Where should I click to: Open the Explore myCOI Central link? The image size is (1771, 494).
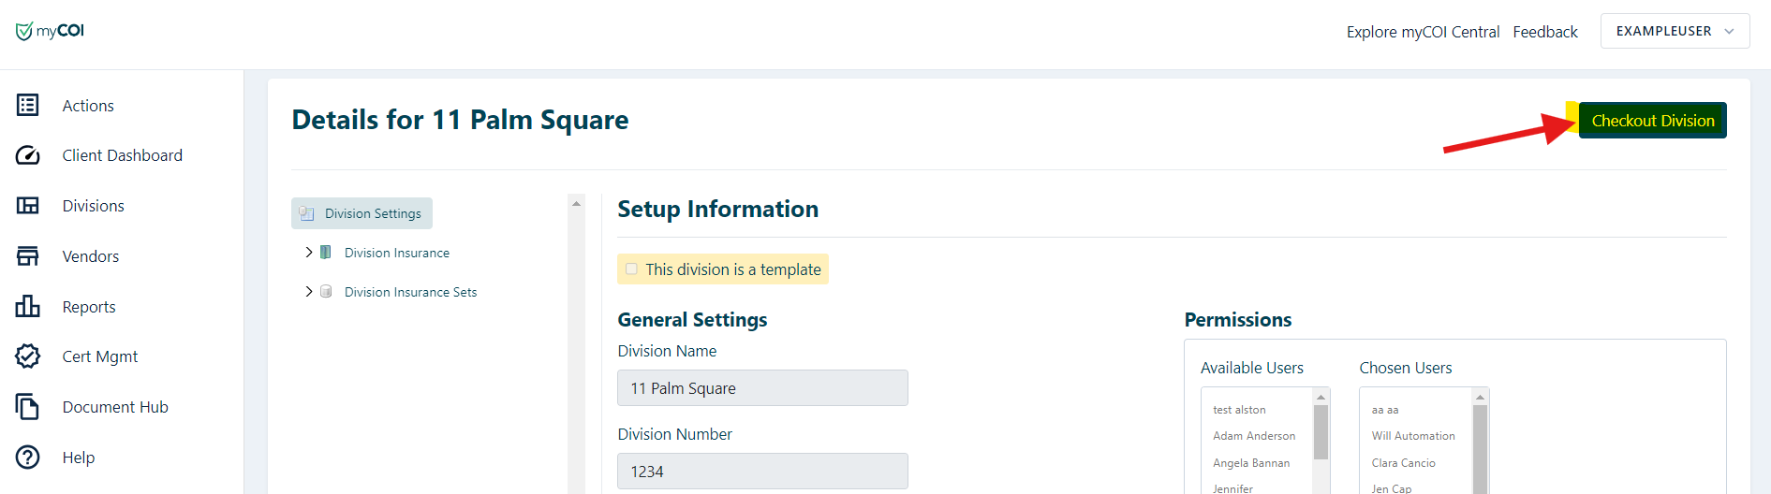[x=1423, y=32]
